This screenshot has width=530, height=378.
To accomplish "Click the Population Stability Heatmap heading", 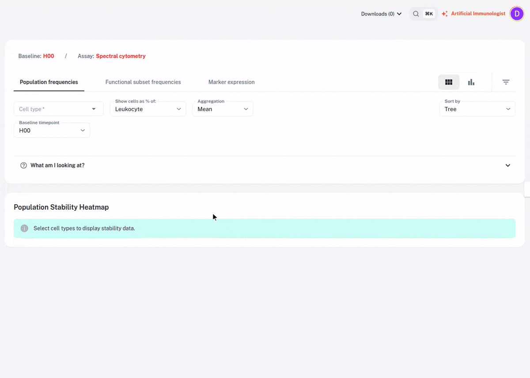I will pos(61,207).
